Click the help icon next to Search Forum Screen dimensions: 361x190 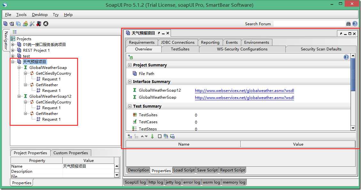point(355,24)
